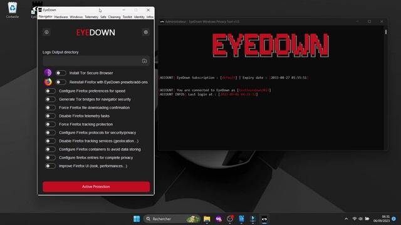Toggle Install Tor Secure Browser
The width and height of the screenshot is (401, 225).
coord(61,73)
